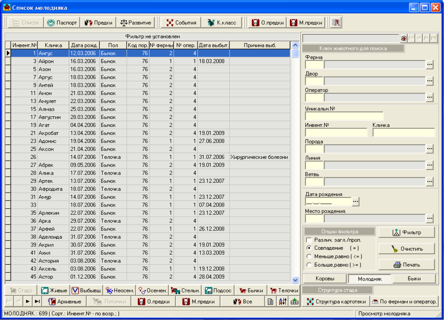This screenshot has height=320, width=444.
Task: Clear the filter fields with Очистить
Action: 407,249
